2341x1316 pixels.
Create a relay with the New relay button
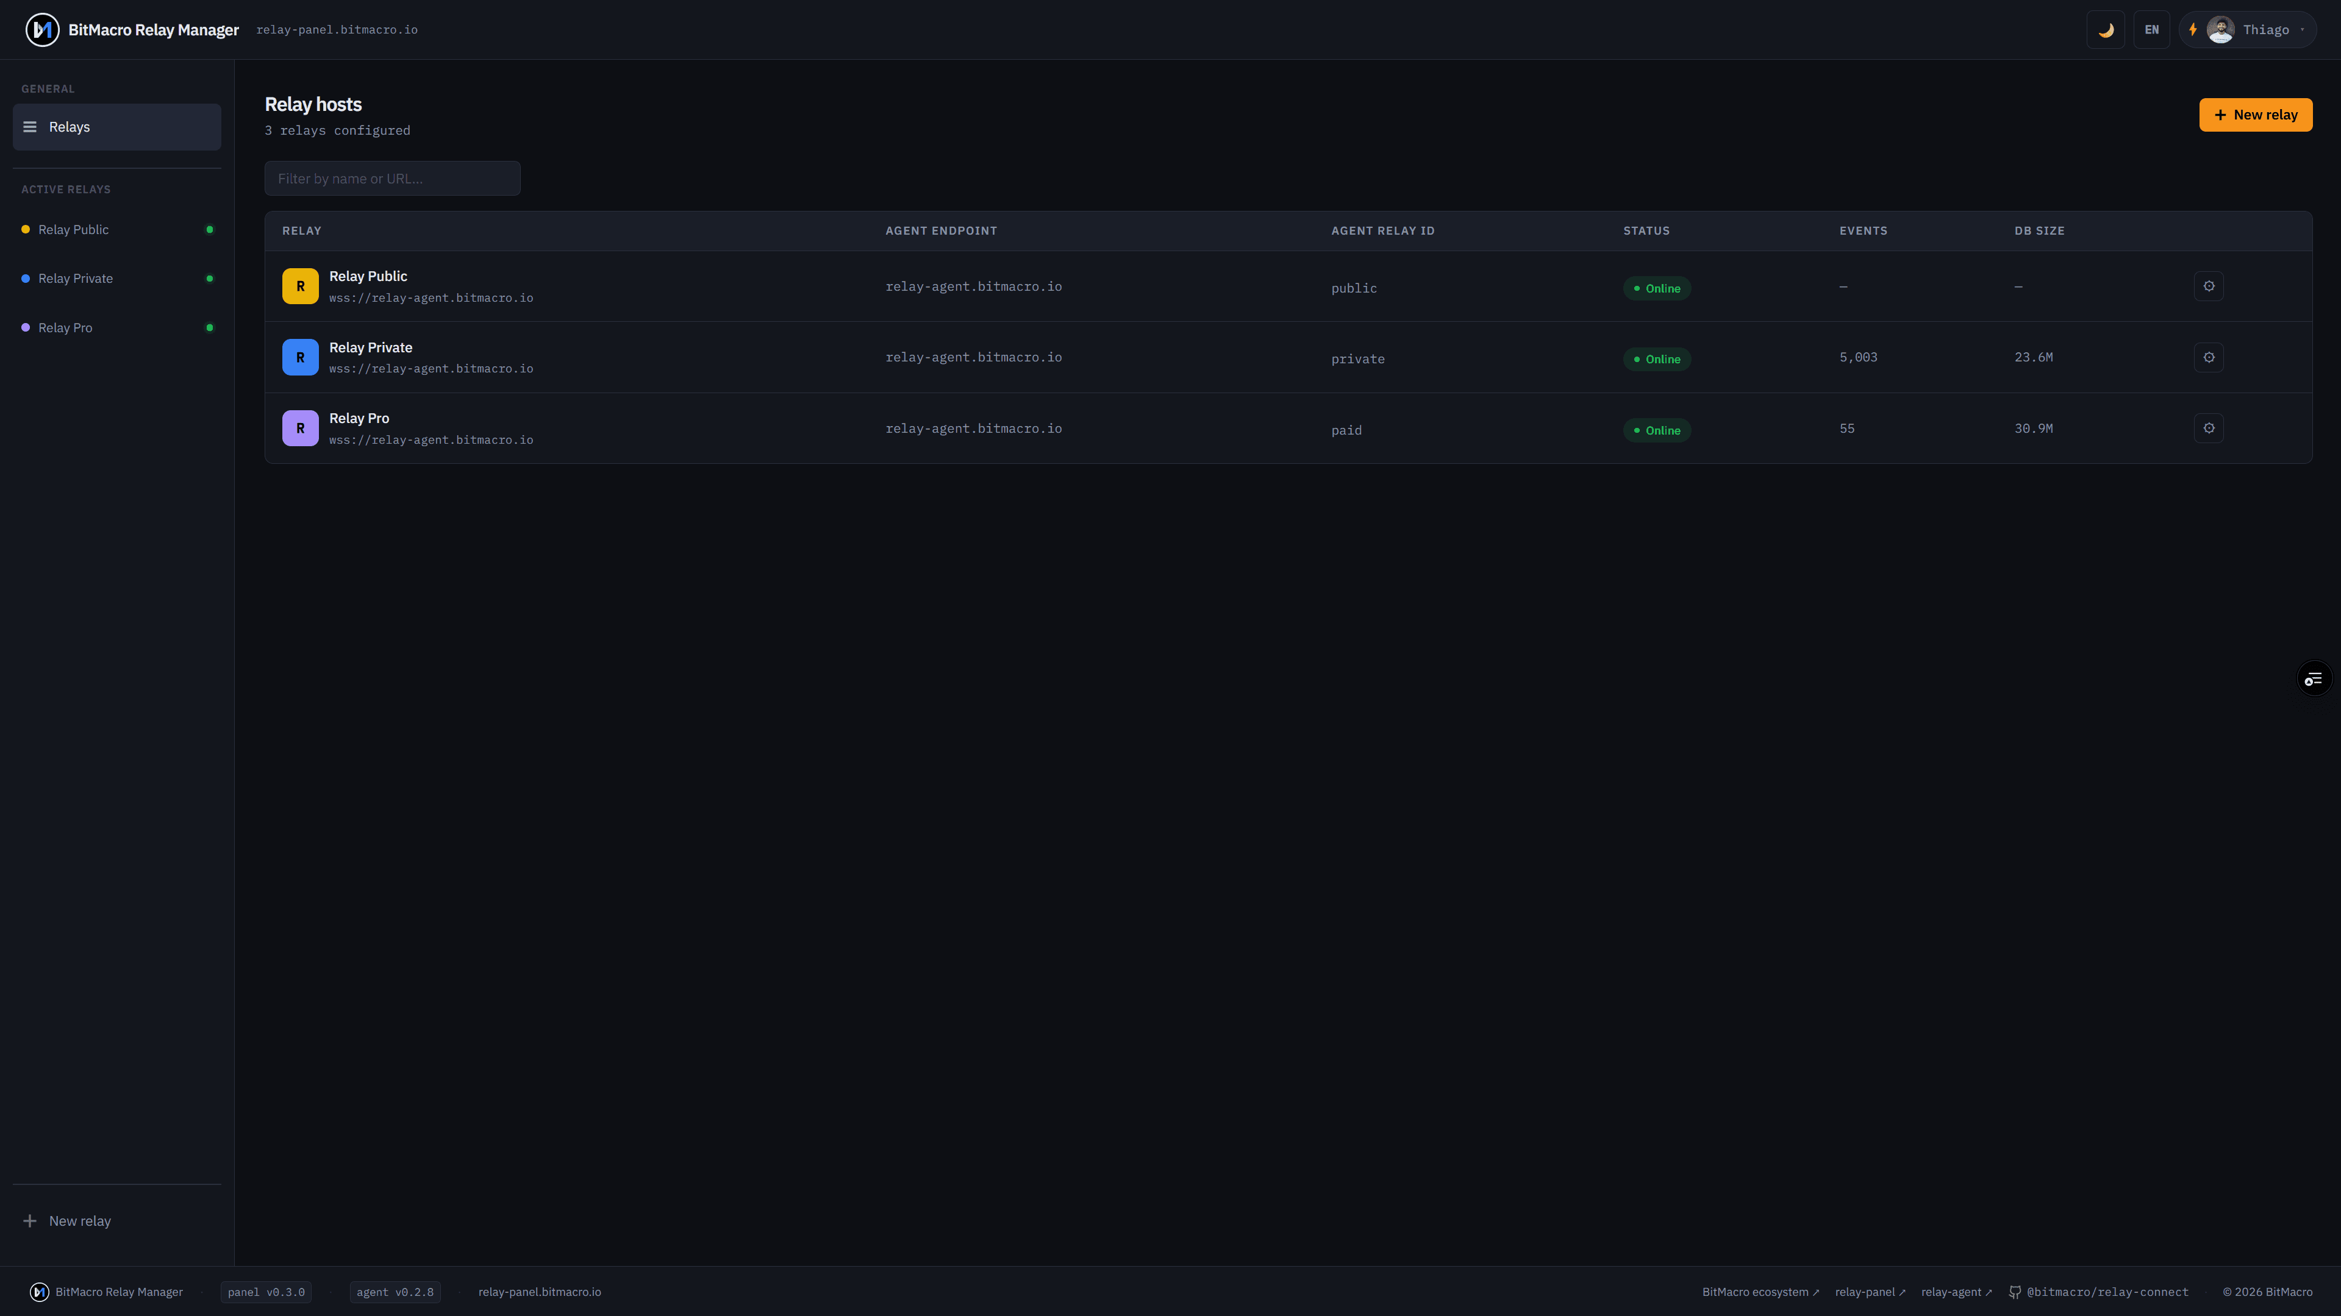(x=2256, y=115)
